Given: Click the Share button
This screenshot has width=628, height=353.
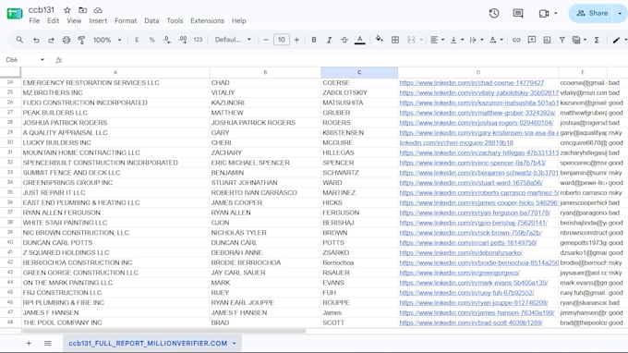Looking at the screenshot, I should [592, 13].
